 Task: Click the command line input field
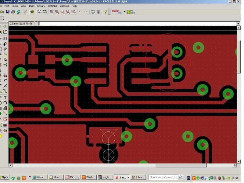pos(137,23)
